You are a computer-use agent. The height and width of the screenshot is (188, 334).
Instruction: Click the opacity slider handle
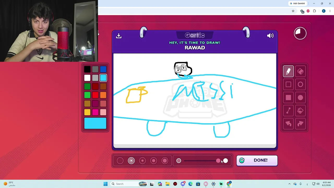[x=218, y=161]
